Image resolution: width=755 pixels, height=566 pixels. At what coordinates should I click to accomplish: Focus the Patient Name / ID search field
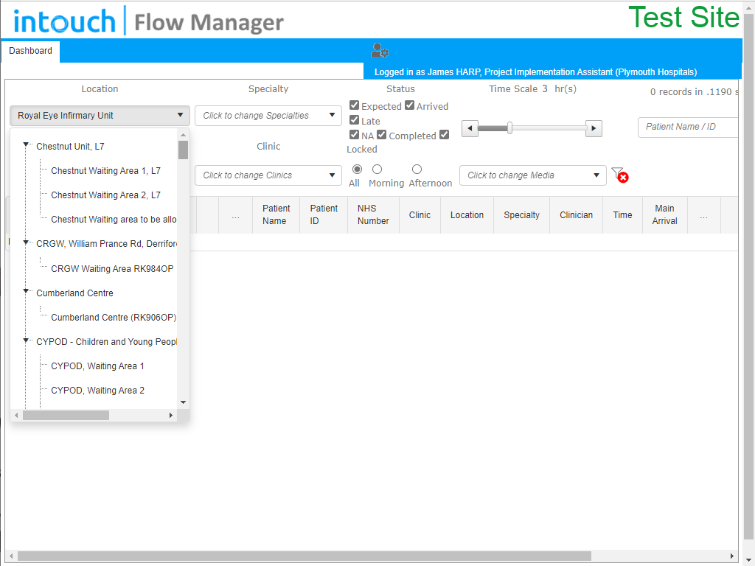tap(688, 127)
